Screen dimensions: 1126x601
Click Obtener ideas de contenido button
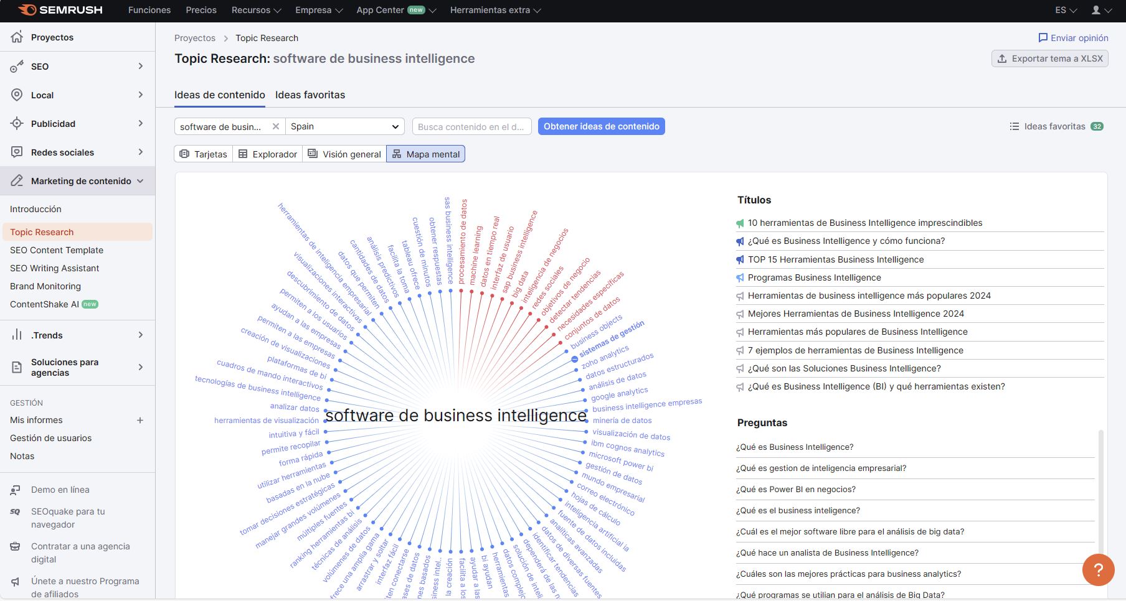(x=601, y=126)
